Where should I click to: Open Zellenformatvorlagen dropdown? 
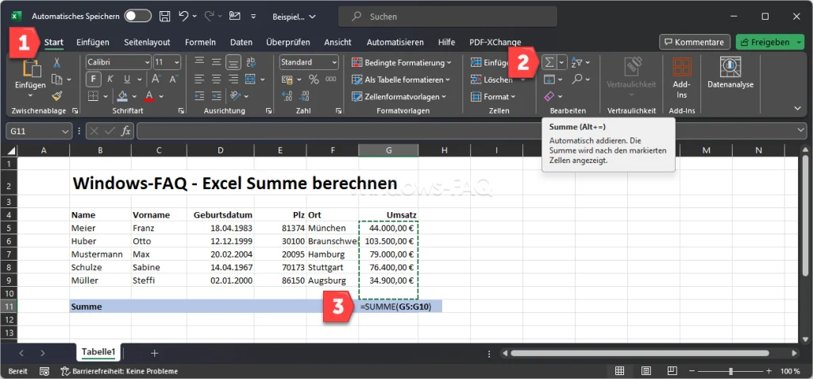tap(399, 97)
